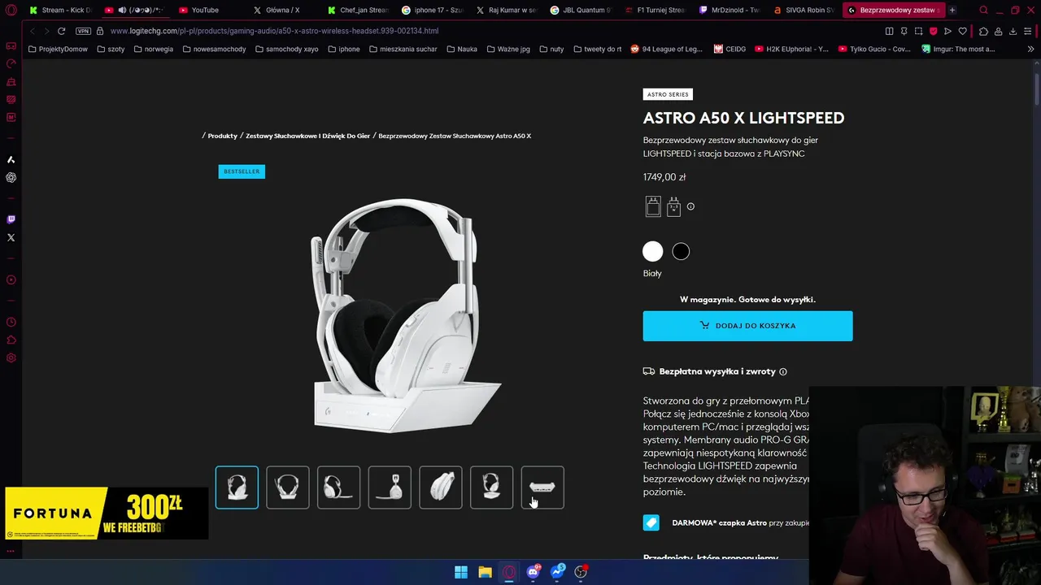Open the Windows Start menu

pos(461,572)
